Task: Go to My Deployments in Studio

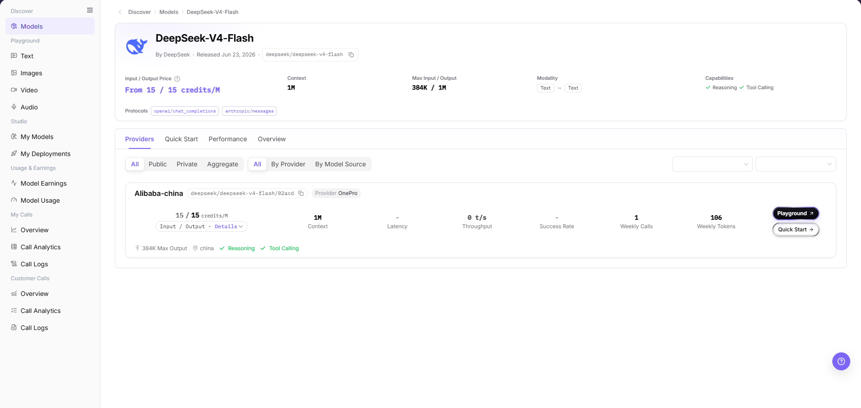Action: click(x=50, y=154)
